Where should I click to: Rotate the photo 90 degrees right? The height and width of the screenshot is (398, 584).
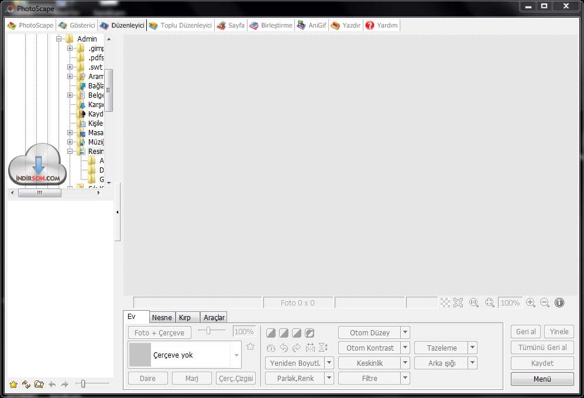(297, 348)
